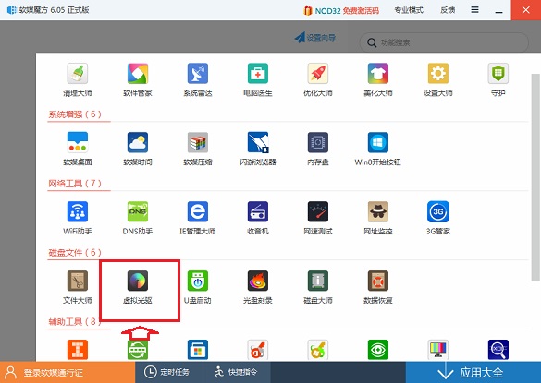Open IE管理大师
541x383 pixels.
[197, 218]
